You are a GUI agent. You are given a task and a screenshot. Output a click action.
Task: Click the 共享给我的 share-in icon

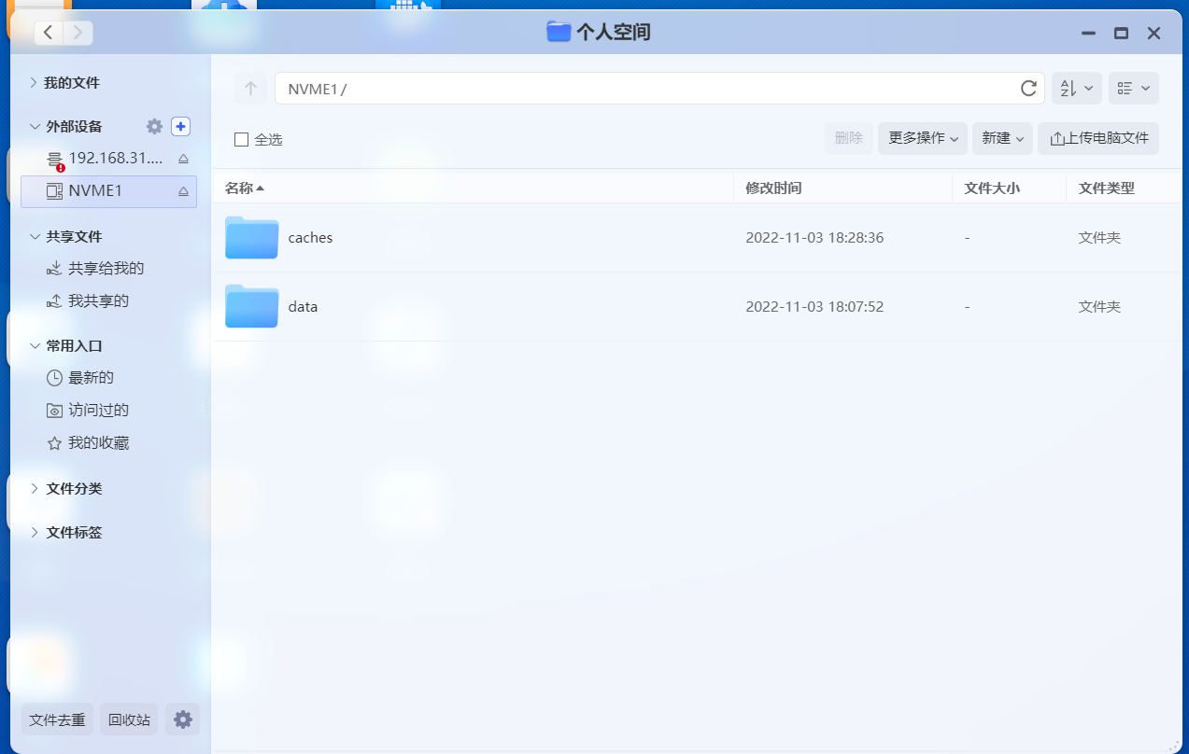[x=54, y=269]
